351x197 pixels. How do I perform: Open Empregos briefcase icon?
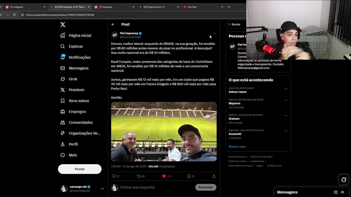[x=63, y=112]
